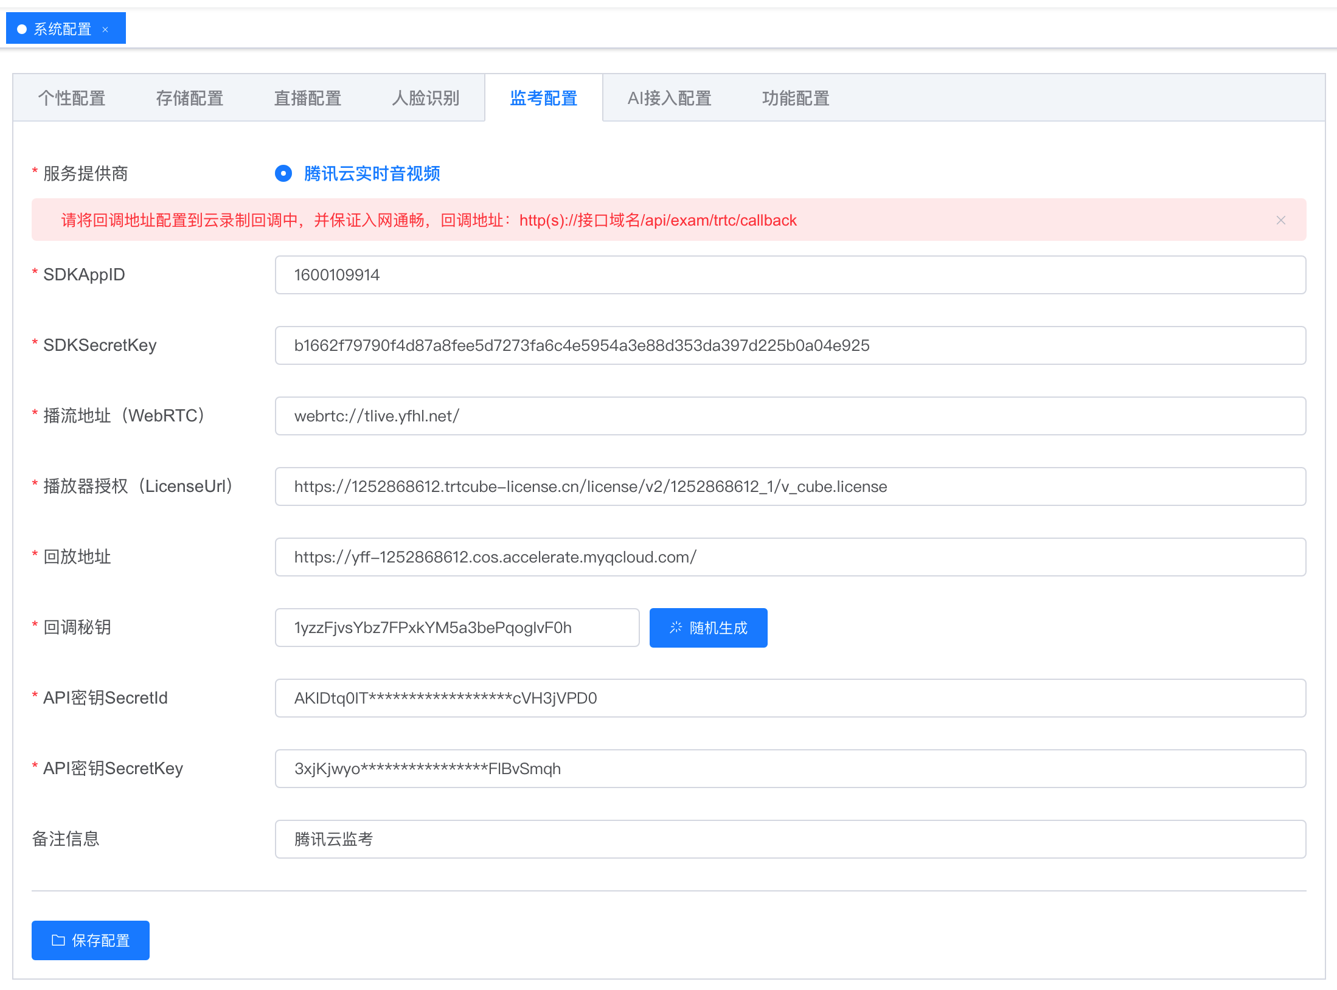The image size is (1337, 990).
Task: Click the 回放地址 input field
Action: (790, 557)
